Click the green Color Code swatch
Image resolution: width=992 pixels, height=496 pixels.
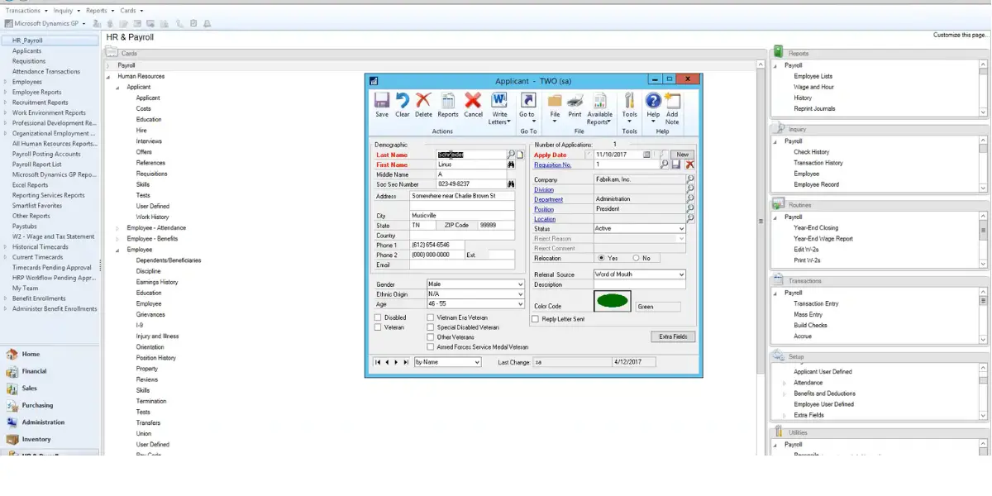[x=613, y=301]
